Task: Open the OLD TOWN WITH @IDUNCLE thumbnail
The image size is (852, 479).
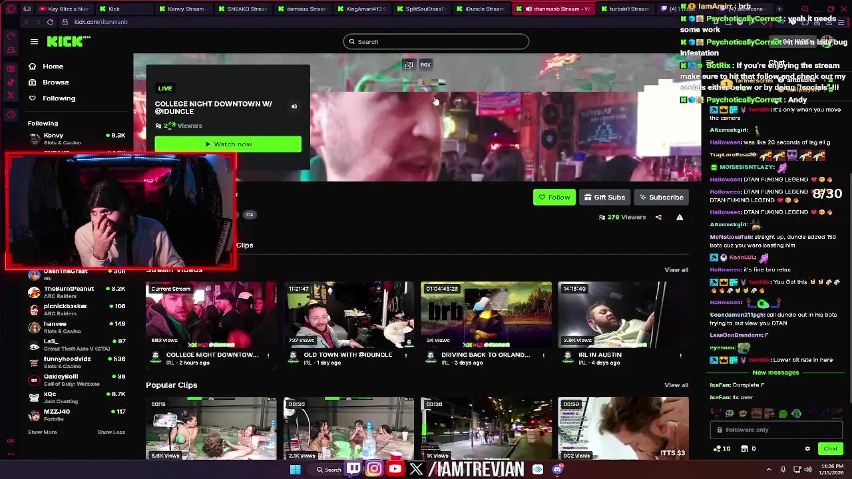Action: coord(348,314)
